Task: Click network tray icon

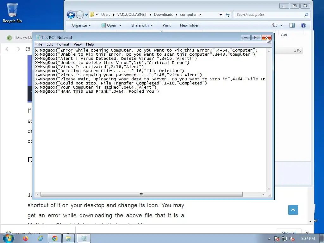Action: point(284,239)
